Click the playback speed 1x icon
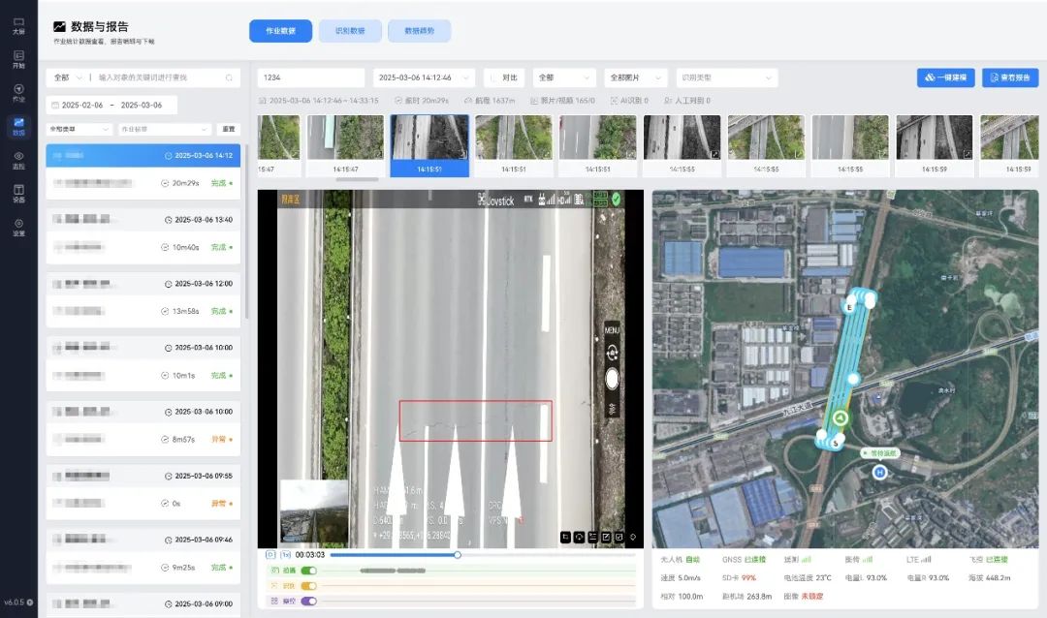1047x618 pixels. coord(285,555)
